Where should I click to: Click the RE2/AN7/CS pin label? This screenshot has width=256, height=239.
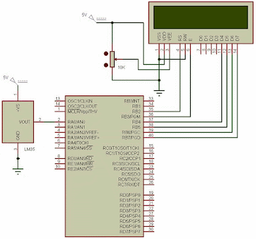tap(80, 169)
